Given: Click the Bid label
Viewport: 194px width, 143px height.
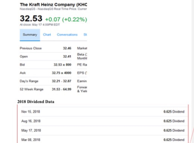Looking at the screenshot, I should tap(22, 65).
